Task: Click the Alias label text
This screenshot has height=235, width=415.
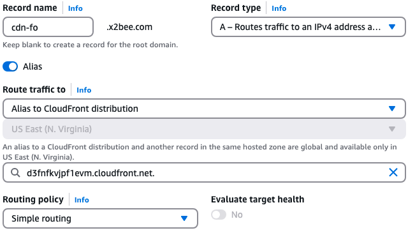Action: coord(33,66)
